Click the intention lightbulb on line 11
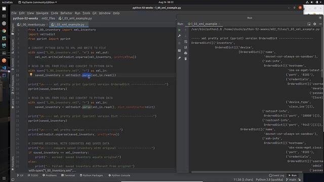Screen dimensions: 324x182 coord(31,75)
